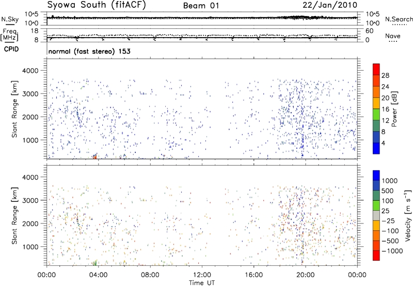Click the 'Velocity [m s^-1]' colorbar title

click(408, 215)
